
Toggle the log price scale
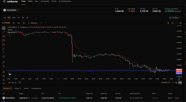tap(176, 83)
